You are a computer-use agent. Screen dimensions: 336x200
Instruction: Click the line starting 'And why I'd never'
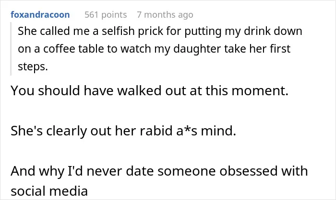point(159,171)
